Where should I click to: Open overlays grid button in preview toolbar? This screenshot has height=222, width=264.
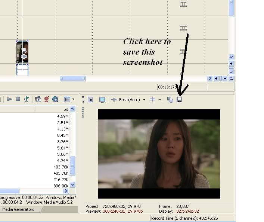[153, 100]
